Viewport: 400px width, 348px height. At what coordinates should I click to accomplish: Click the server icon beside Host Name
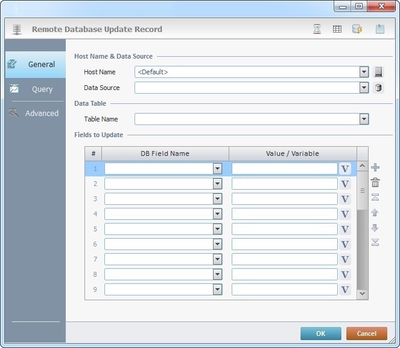(378, 72)
